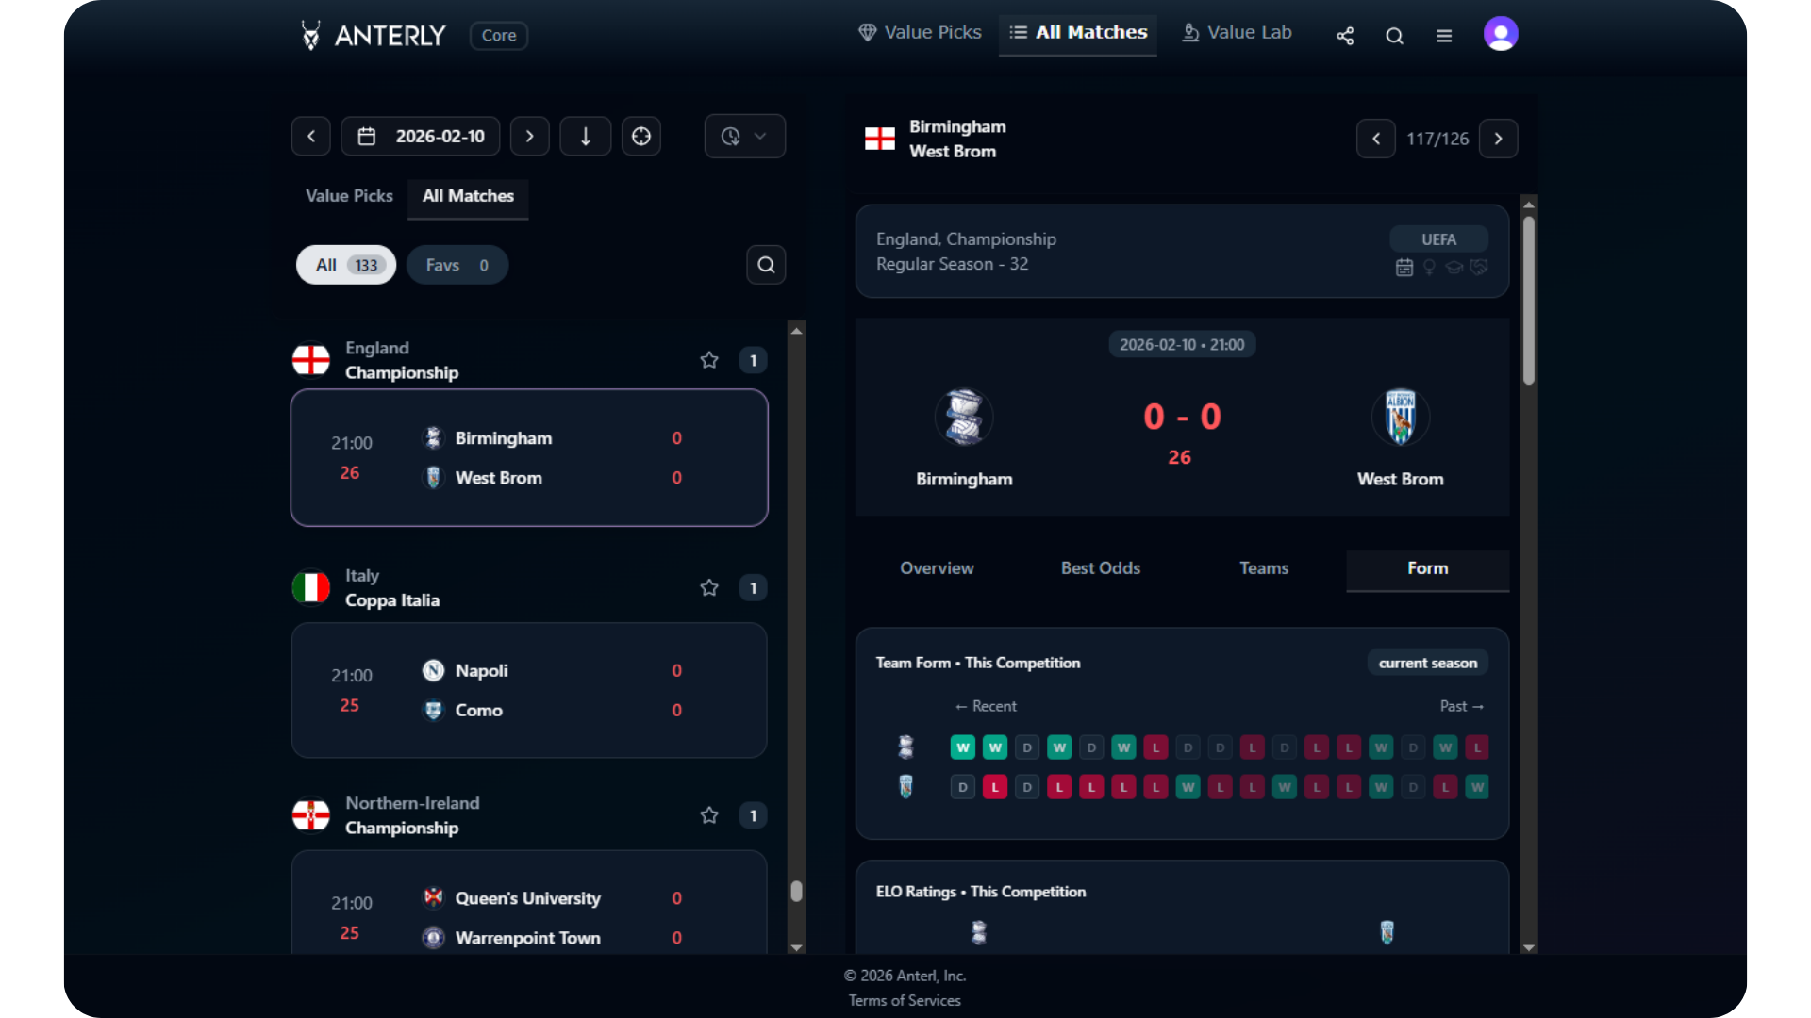Screen dimensions: 1811x1018
Task: Open the Value Lab menu item
Action: [1236, 31]
